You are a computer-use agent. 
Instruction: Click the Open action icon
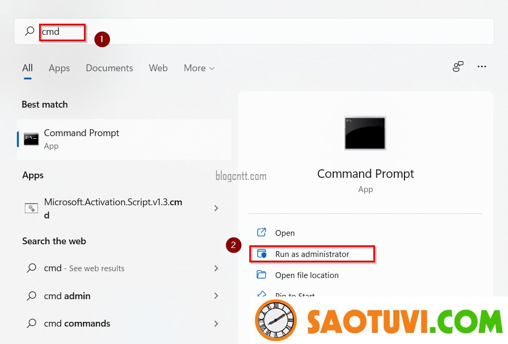(261, 232)
